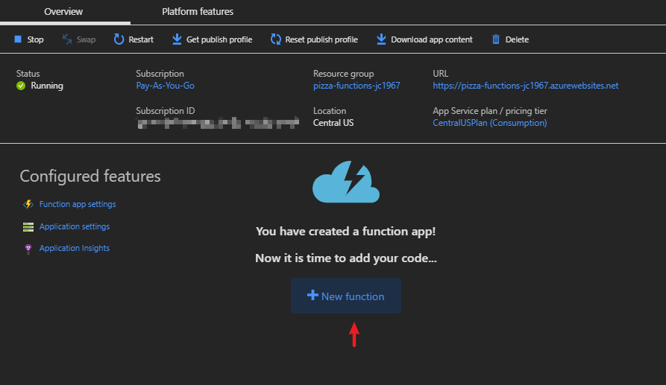The height and width of the screenshot is (385, 666).
Task: Click the Restart toolbar label
Action: click(141, 39)
